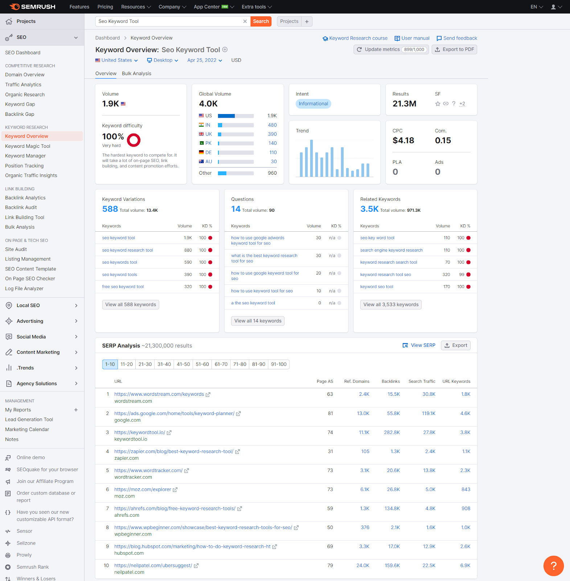
Task: Open the EN language dropdown
Action: (x=537, y=7)
